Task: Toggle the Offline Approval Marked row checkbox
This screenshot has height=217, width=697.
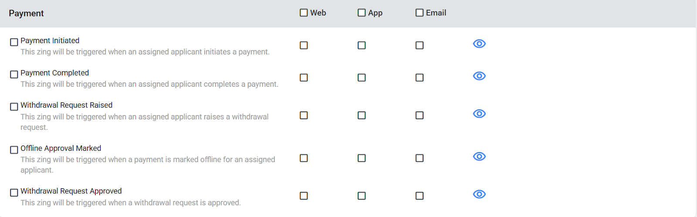Action: coord(14,149)
